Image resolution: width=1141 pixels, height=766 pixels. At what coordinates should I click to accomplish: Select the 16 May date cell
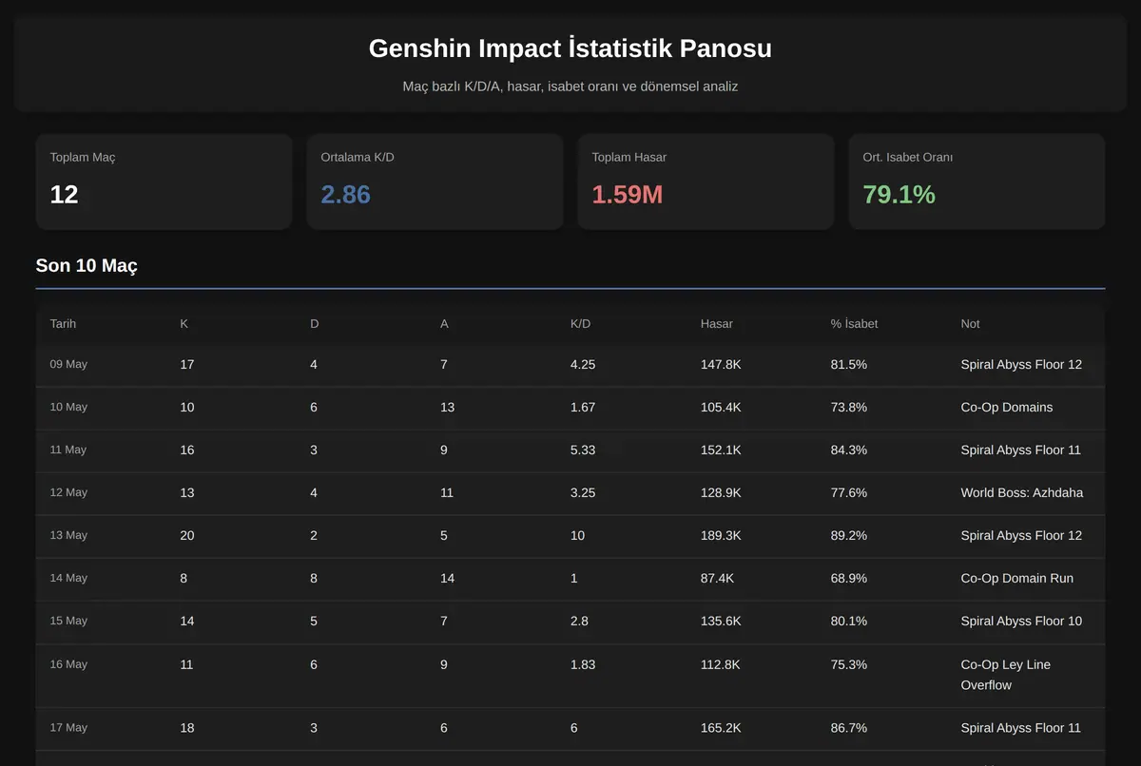pos(68,664)
